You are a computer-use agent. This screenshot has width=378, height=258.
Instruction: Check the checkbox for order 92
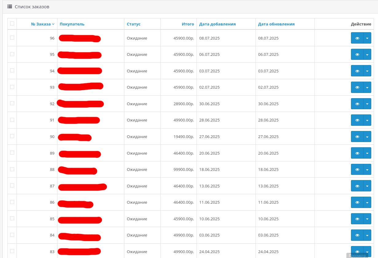coord(12,103)
